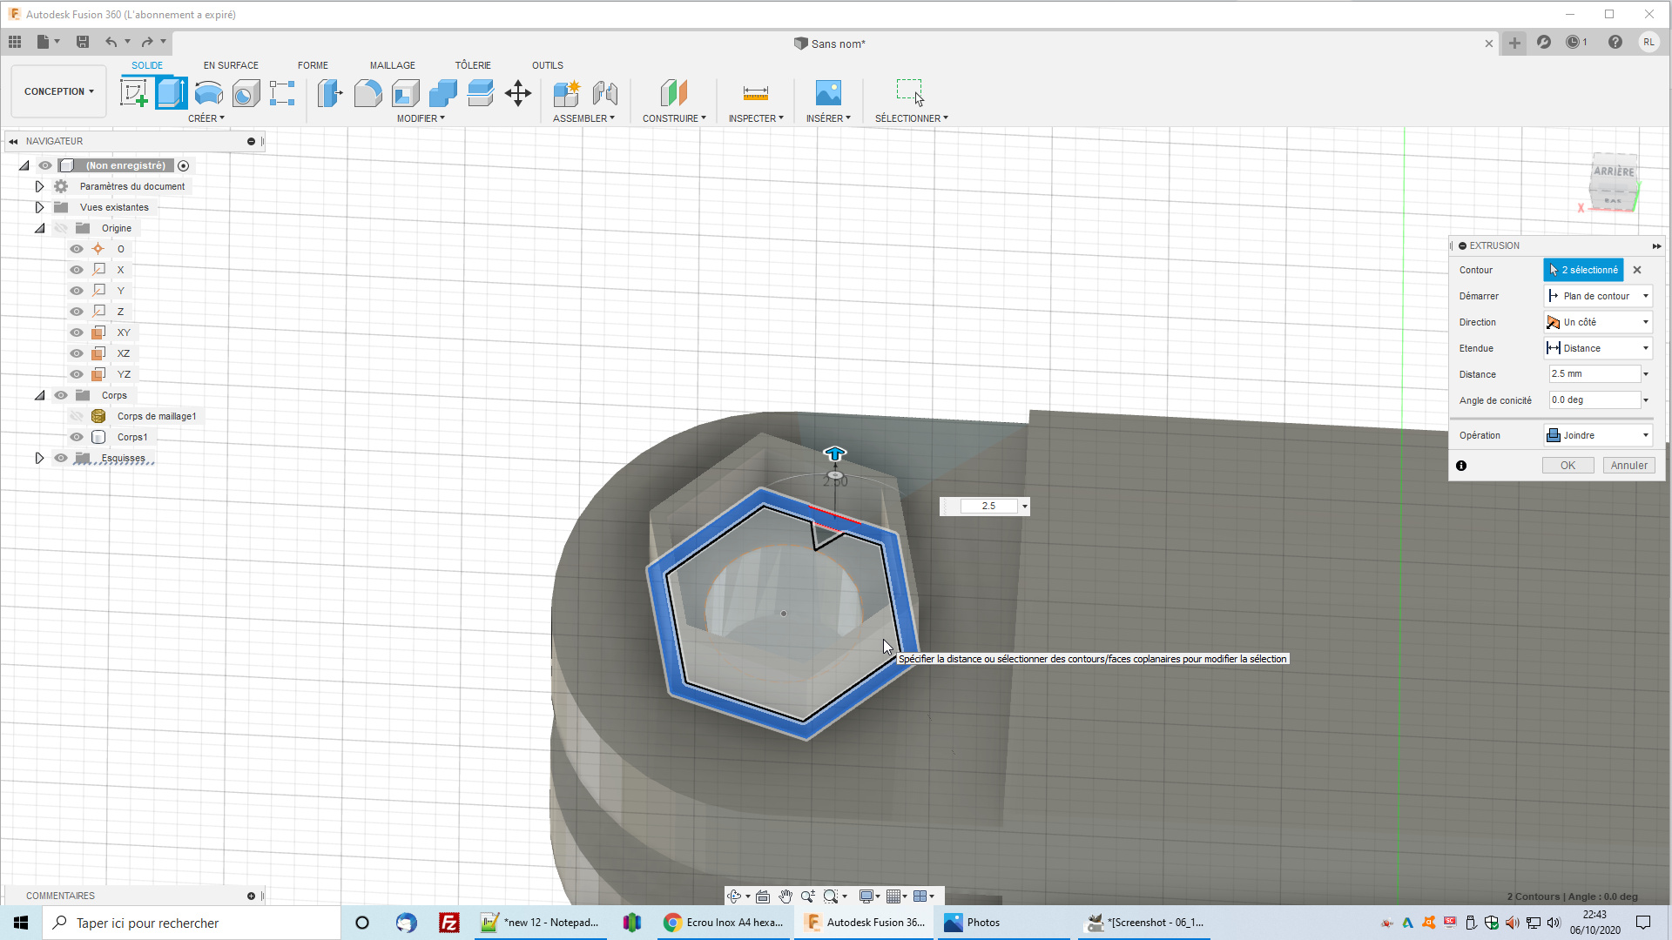
Task: Open the Direction Un côté dropdown
Action: [x=1598, y=322]
